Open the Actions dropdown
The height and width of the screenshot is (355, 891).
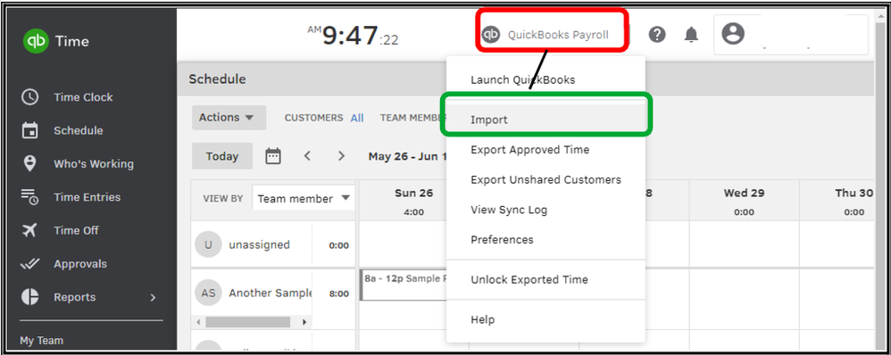[229, 118]
